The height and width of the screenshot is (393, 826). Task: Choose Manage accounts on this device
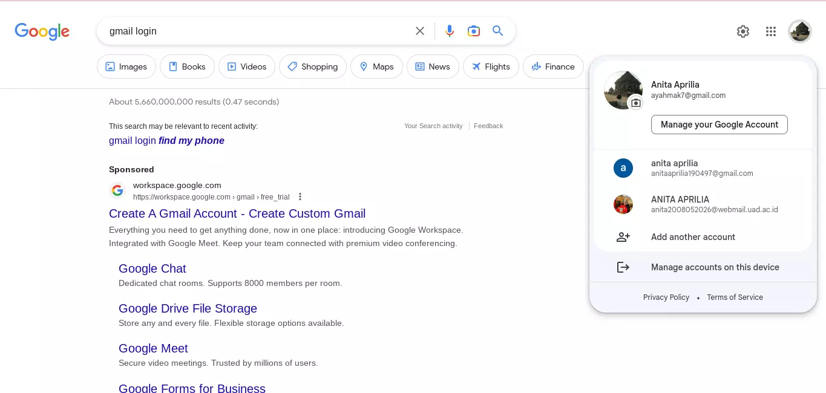pos(703,267)
